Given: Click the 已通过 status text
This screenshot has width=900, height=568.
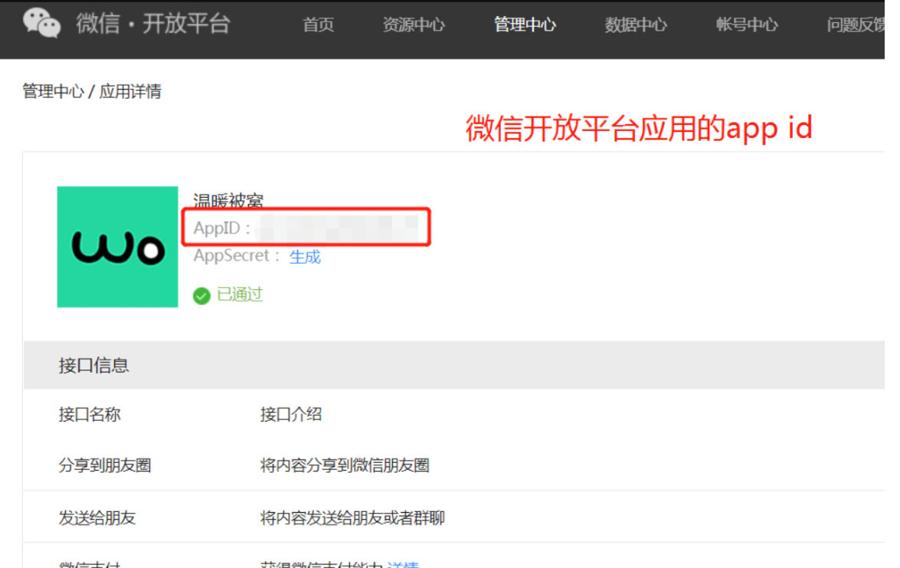Looking at the screenshot, I should 240,294.
